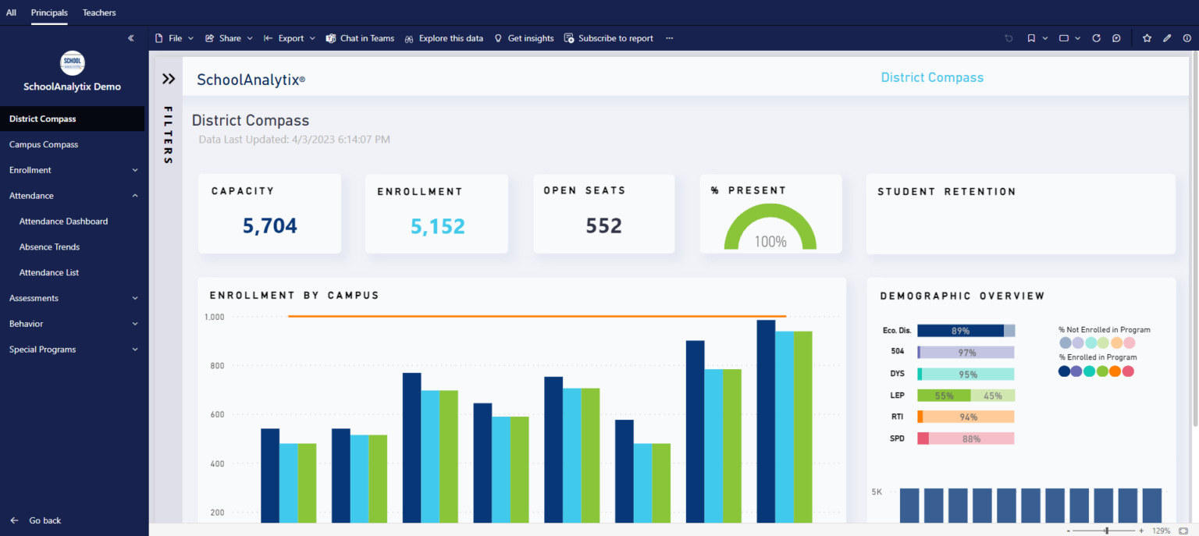Open Absence Trends page
This screenshot has height=536, width=1199.
pos(49,247)
